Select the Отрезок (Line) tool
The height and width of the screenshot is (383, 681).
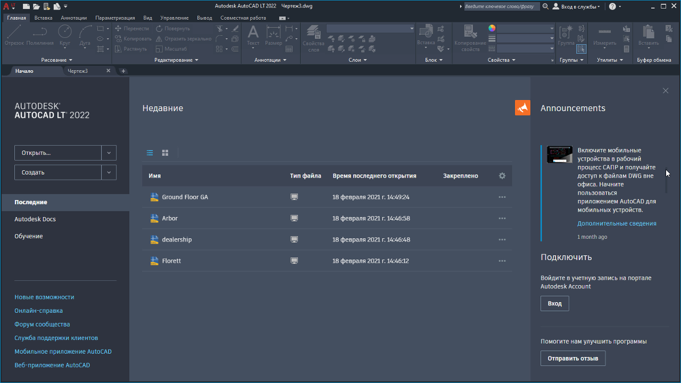14,35
